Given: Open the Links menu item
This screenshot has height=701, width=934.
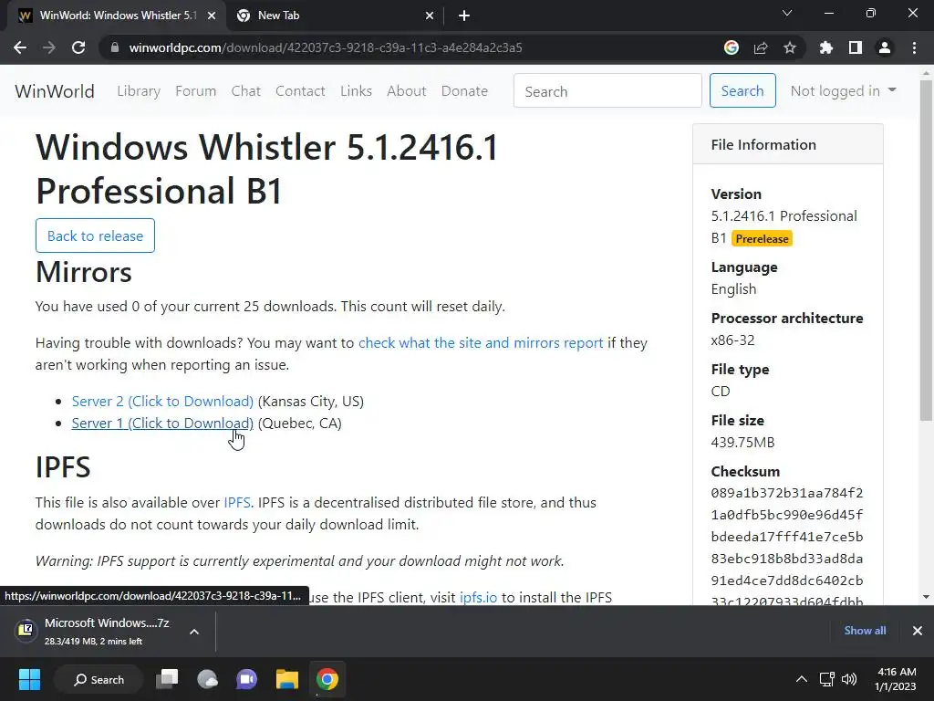Looking at the screenshot, I should click(357, 91).
